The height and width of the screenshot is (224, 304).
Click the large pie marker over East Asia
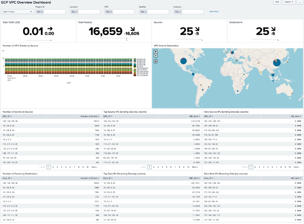pyautogui.click(x=277, y=63)
